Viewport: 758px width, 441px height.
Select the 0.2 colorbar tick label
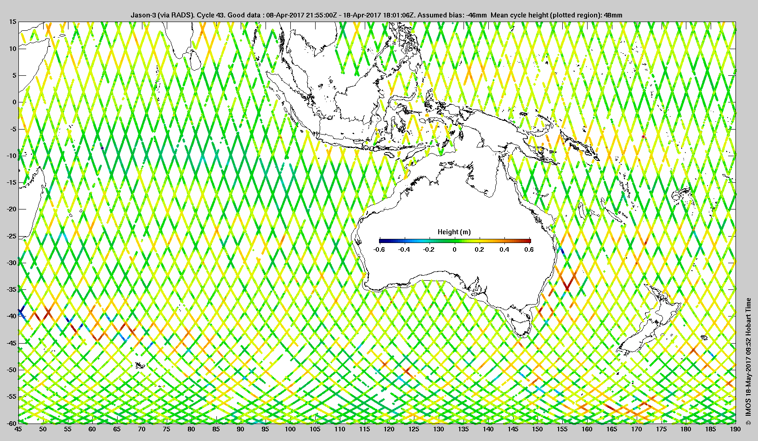(479, 250)
